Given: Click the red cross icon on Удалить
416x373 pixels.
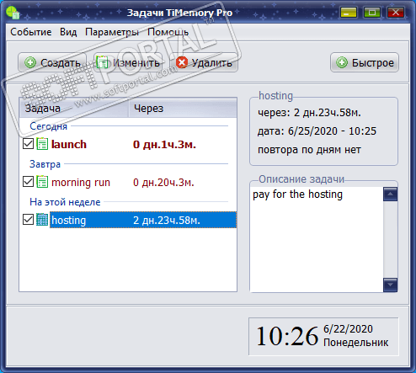Looking at the screenshot, I should coord(182,62).
